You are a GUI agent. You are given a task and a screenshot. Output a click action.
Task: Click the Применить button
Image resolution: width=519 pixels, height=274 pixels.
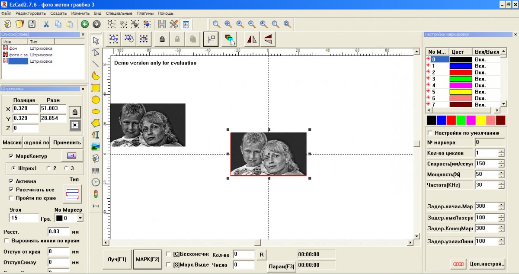[67, 142]
